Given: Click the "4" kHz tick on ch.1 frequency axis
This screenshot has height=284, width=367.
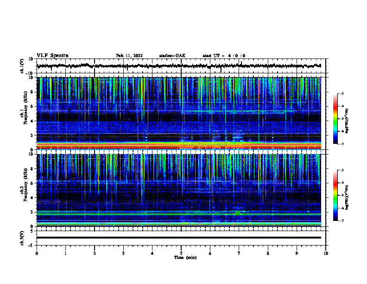Looking at the screenshot, I should coord(32,121).
